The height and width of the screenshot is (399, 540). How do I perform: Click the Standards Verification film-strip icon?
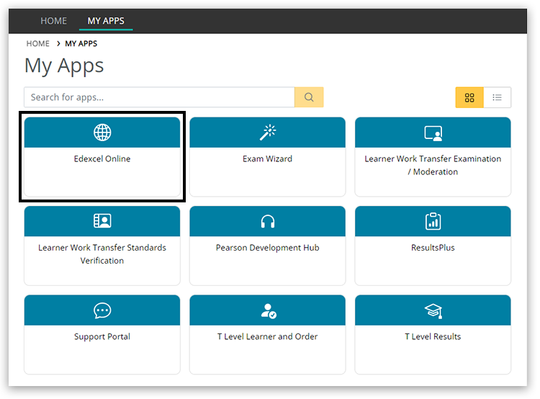(102, 221)
